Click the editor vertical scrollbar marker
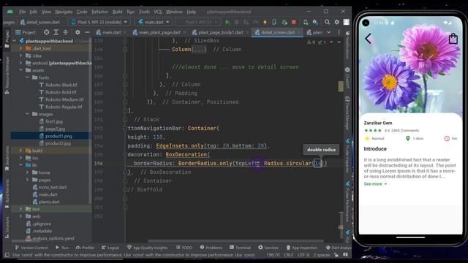468x263 pixels. pyautogui.click(x=341, y=86)
